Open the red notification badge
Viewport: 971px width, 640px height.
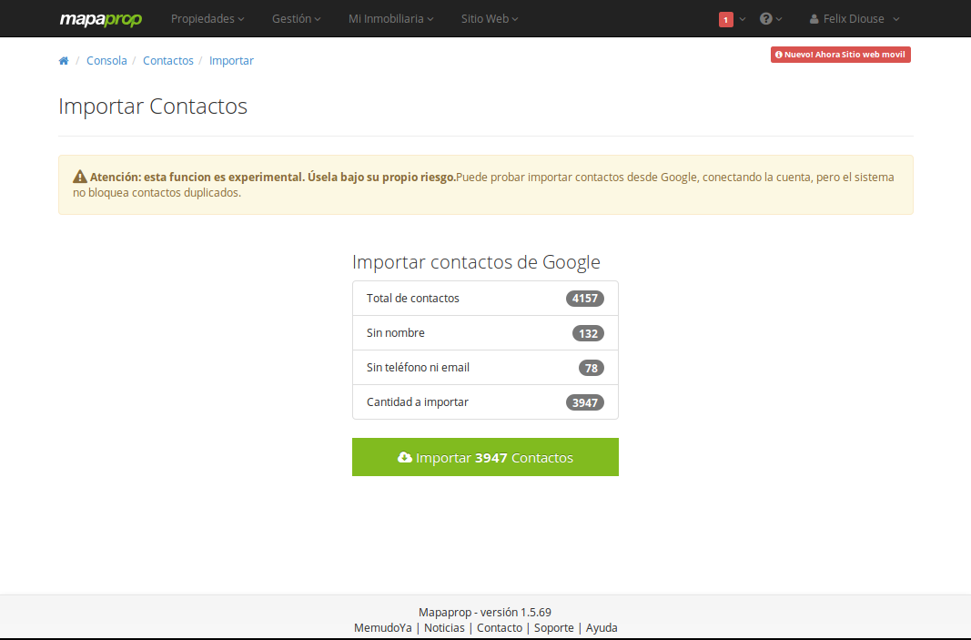(726, 19)
